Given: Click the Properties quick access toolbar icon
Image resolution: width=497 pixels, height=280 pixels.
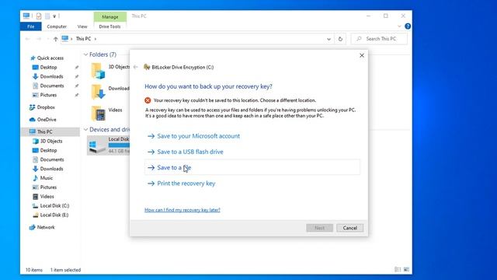Looking at the screenshot, I should 39,16.
